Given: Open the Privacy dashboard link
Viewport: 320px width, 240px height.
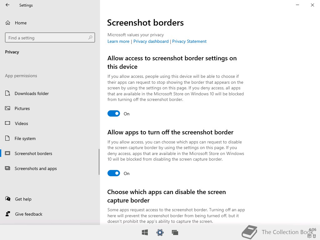Looking at the screenshot, I should tap(151, 42).
